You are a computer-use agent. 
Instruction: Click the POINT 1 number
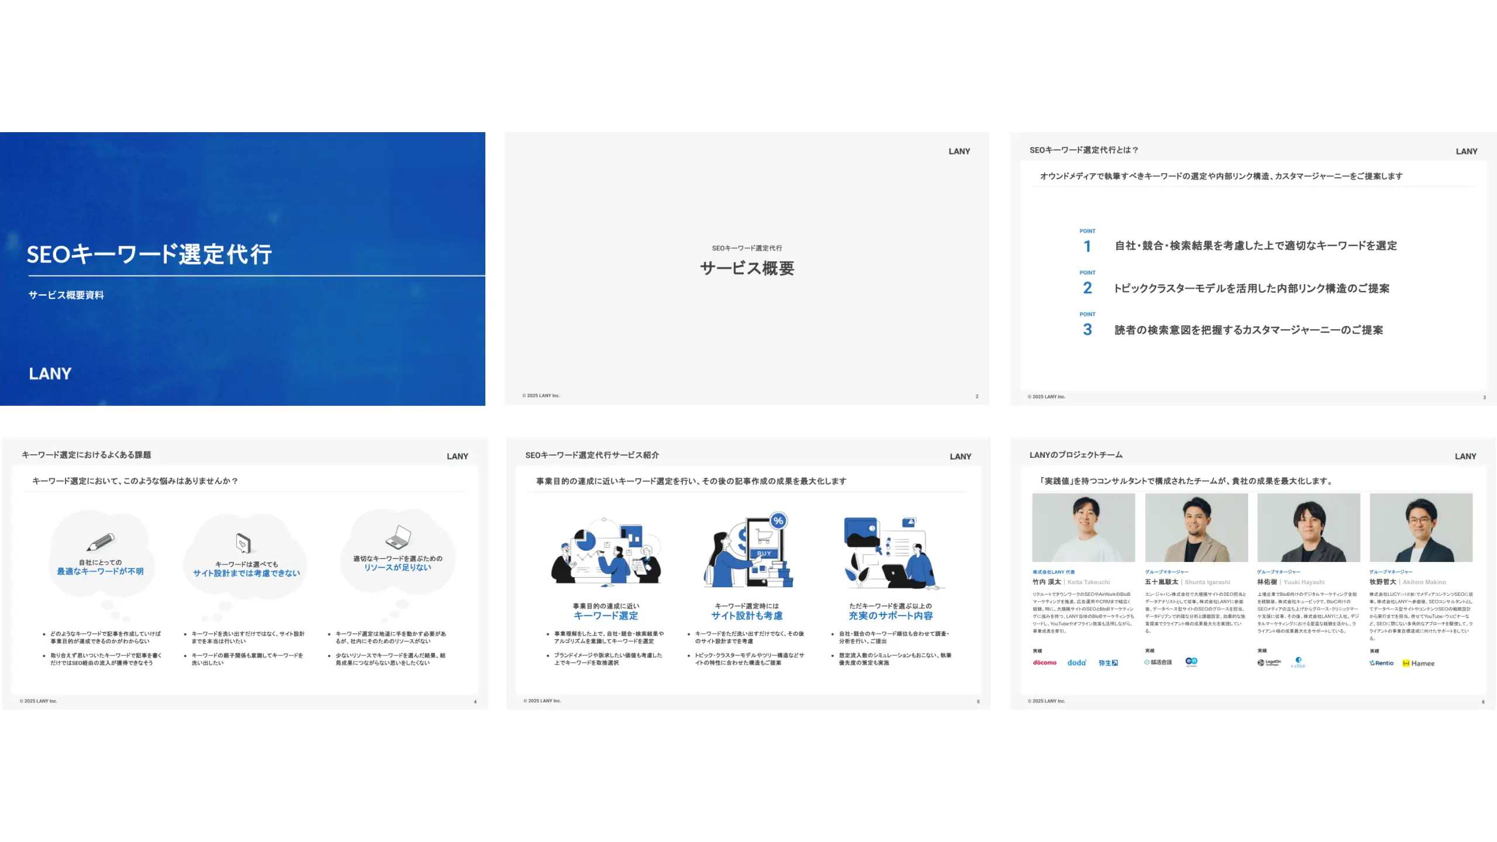1087,246
